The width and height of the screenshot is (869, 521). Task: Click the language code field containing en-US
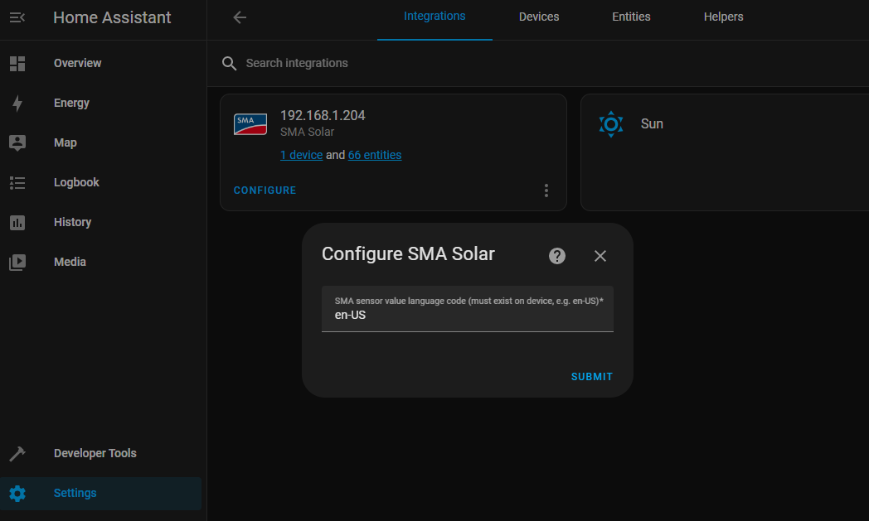pos(467,309)
